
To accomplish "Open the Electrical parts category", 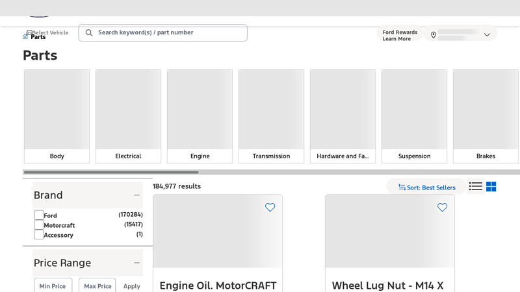I will coord(128,116).
